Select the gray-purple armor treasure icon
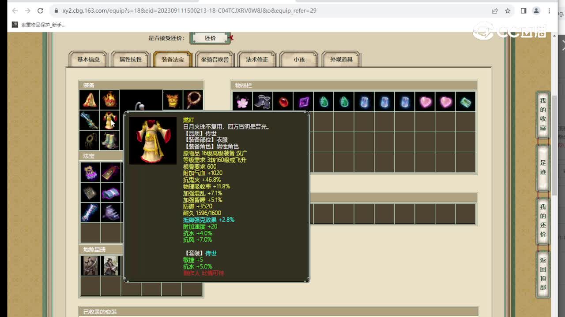Viewport: 565px width, 317px height. pos(110,213)
